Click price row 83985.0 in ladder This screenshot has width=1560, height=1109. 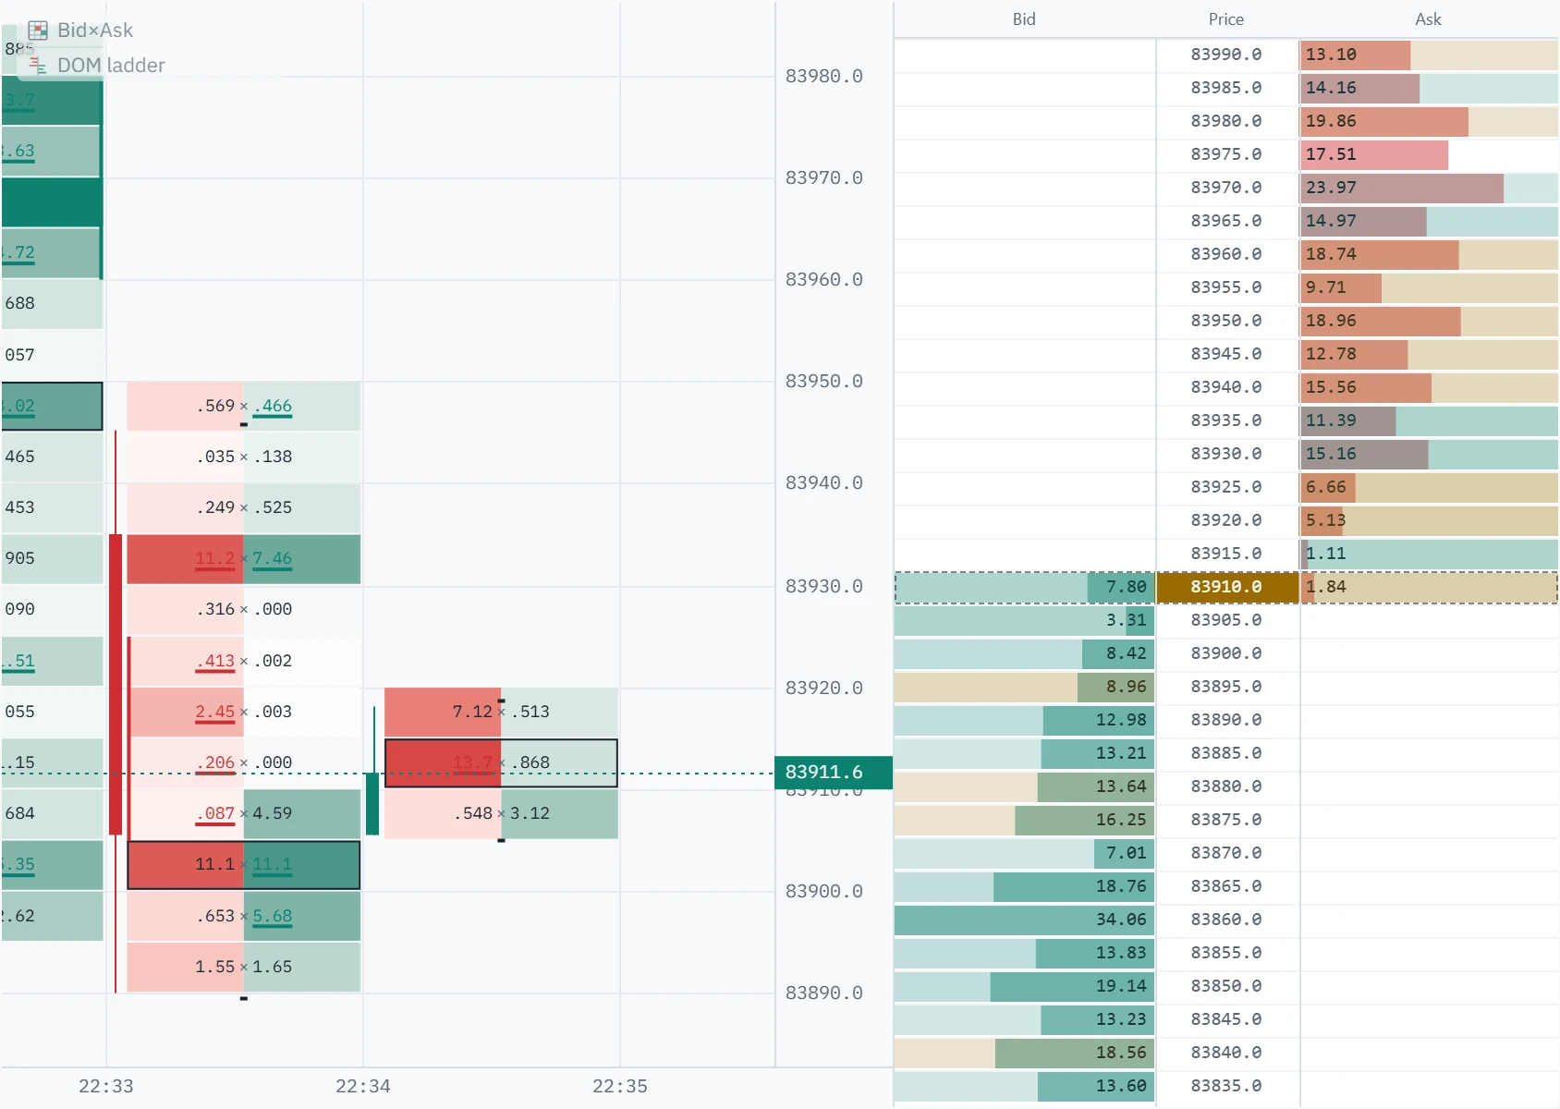point(1226,88)
